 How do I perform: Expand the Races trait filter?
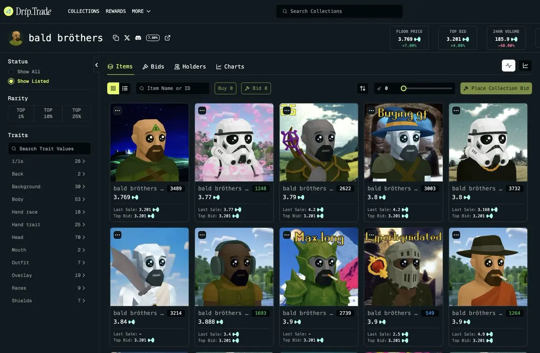pyautogui.click(x=49, y=288)
